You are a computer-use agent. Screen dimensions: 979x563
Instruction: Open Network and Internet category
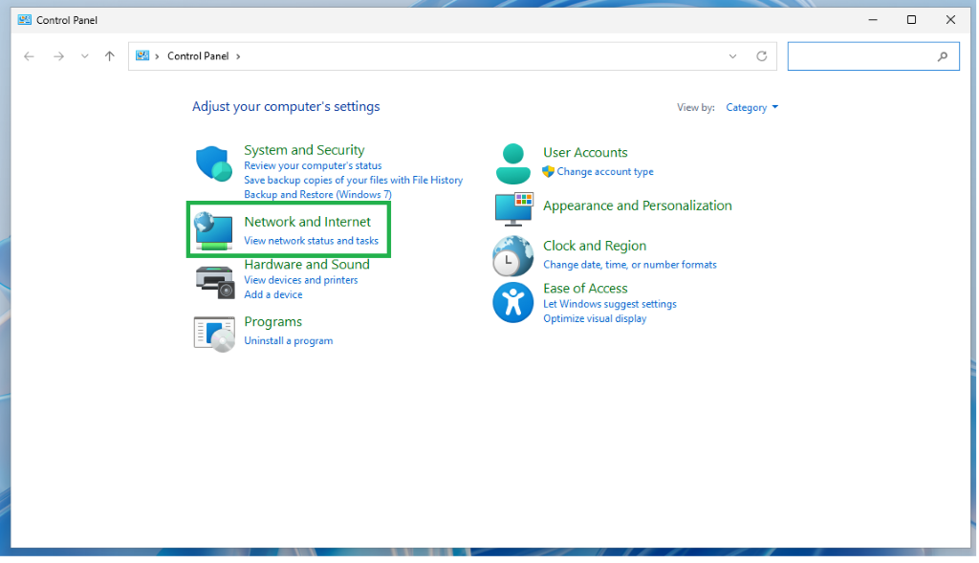point(307,222)
